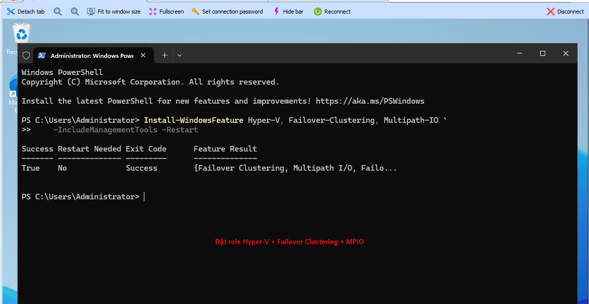This screenshot has width=589, height=304.
Task: Click the -IncludeManagementTools parameter text
Action: click(105, 130)
